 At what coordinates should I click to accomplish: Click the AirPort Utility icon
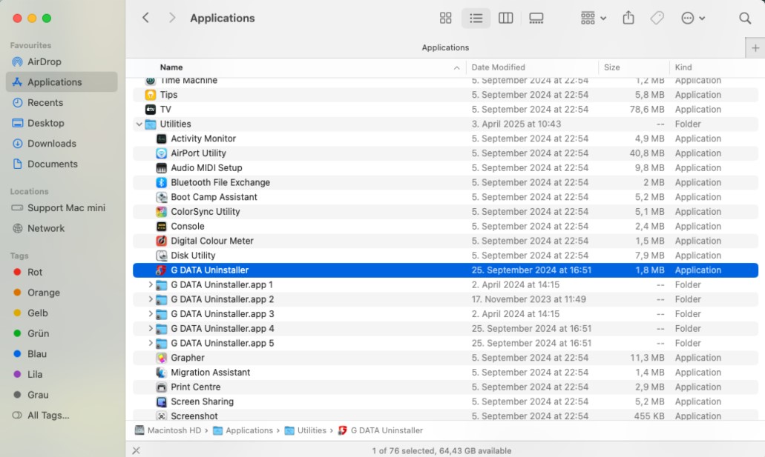(161, 153)
